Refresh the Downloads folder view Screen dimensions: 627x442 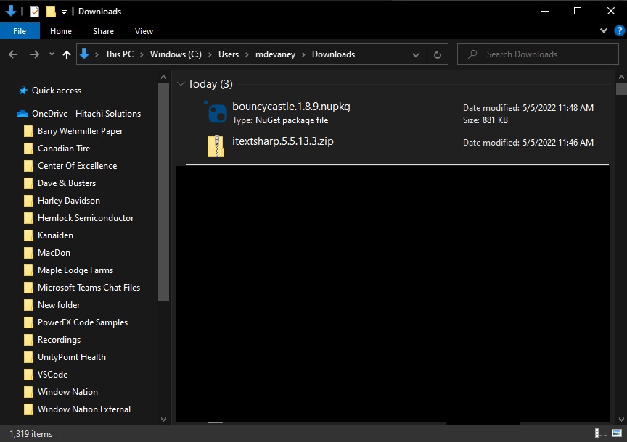(437, 54)
